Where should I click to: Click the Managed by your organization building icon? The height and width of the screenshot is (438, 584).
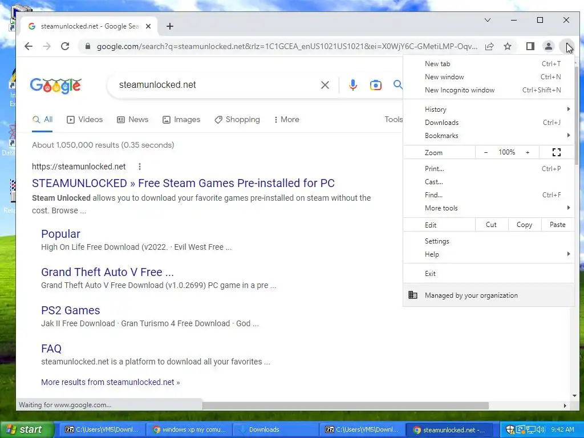413,295
